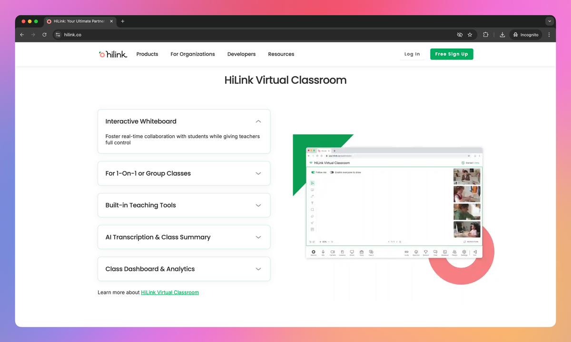
Task: Click the crossed-out eye tracking protection icon
Action: click(x=460, y=35)
